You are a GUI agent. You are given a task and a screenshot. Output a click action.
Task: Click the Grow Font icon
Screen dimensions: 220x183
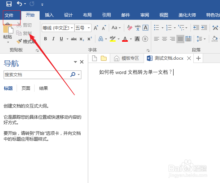[x=96, y=28]
